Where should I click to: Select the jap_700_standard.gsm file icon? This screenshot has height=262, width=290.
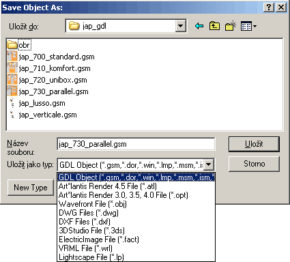tap(12, 57)
